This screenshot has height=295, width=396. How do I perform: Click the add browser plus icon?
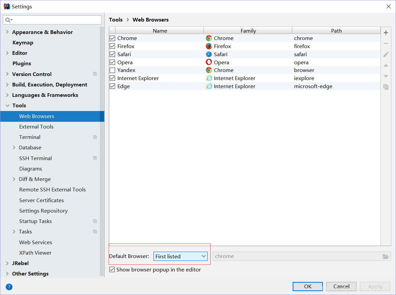pos(386,33)
